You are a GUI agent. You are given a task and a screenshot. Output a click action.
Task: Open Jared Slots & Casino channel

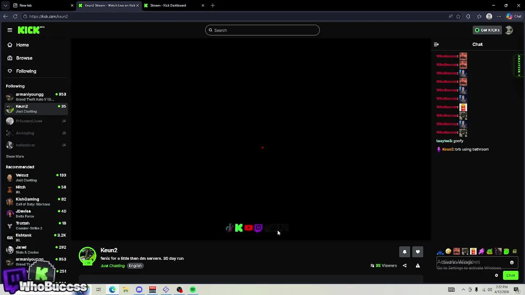pos(37,250)
